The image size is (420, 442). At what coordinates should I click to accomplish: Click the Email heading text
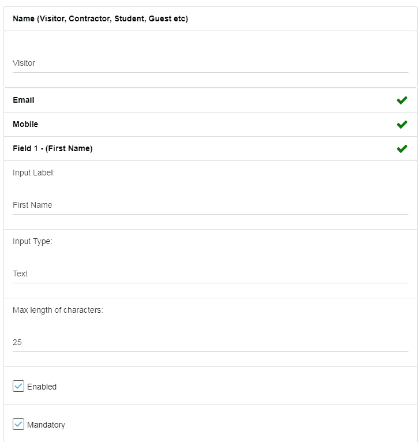[24, 100]
